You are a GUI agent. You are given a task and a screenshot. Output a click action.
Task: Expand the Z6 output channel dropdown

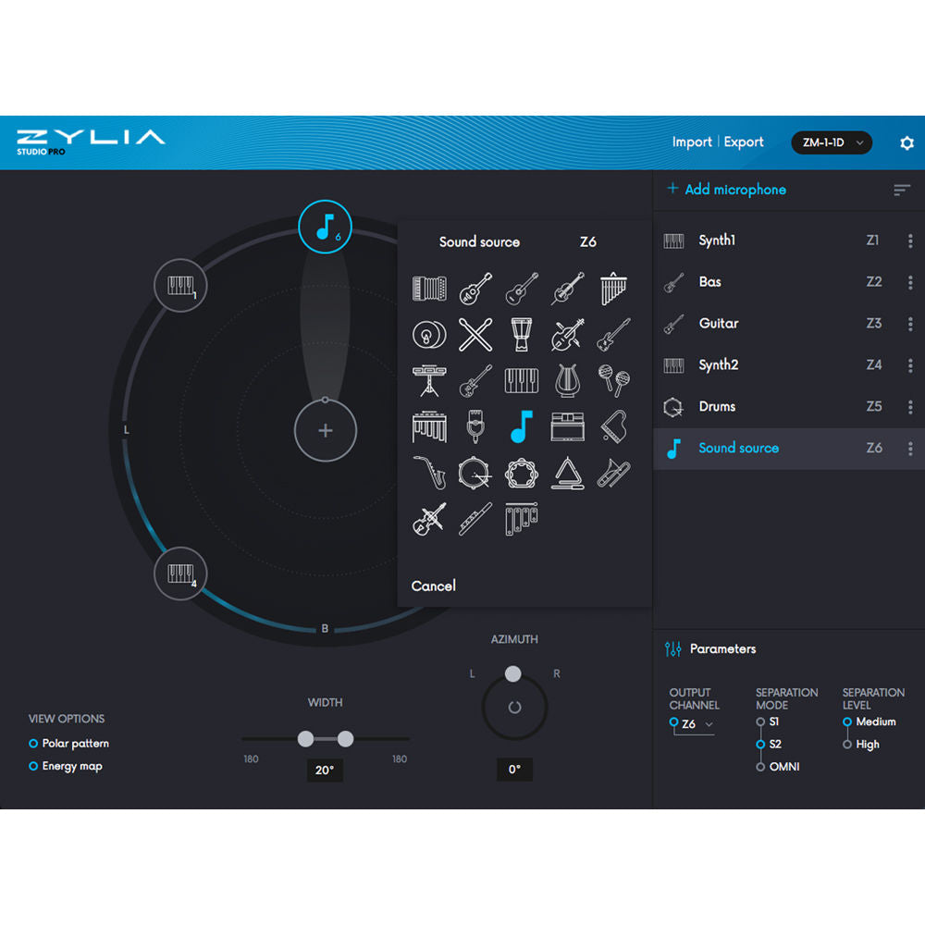[694, 724]
